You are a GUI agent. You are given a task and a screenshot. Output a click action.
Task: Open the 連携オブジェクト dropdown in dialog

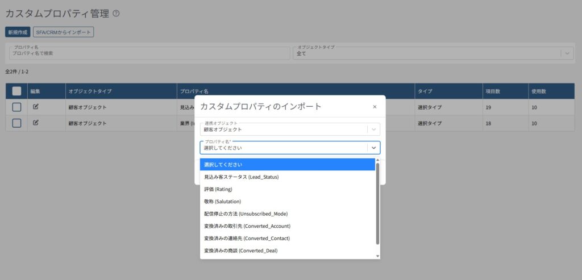pos(373,129)
